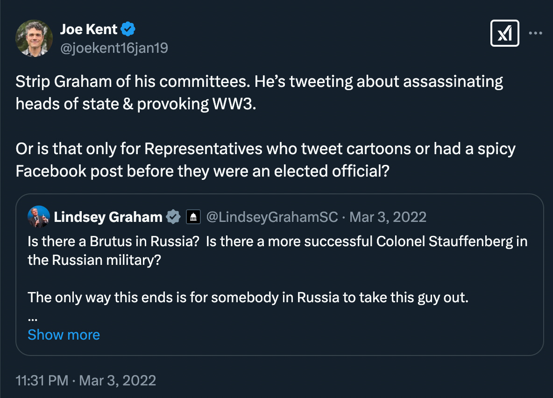Click the Lindsey Graham display name
553x398 pixels.
[x=108, y=217]
